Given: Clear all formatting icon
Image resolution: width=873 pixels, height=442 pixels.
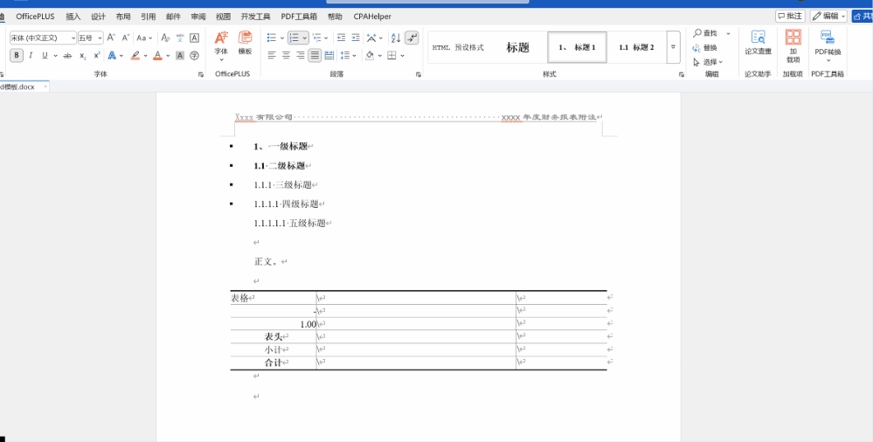Looking at the screenshot, I should coord(165,38).
